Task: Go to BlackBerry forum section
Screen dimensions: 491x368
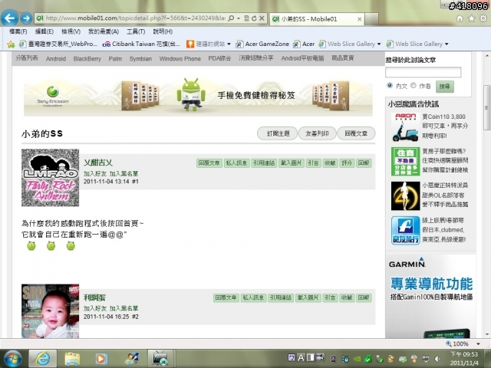Action: pos(87,58)
